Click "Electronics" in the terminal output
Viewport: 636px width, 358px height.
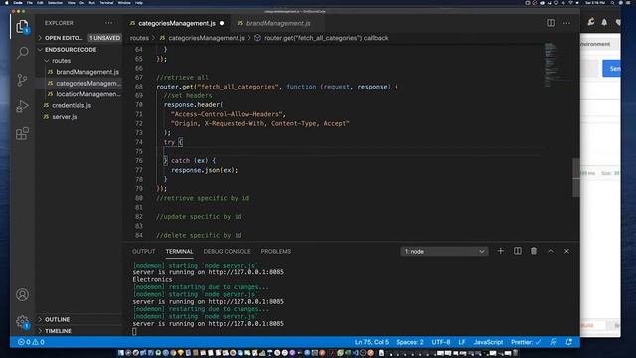152,279
